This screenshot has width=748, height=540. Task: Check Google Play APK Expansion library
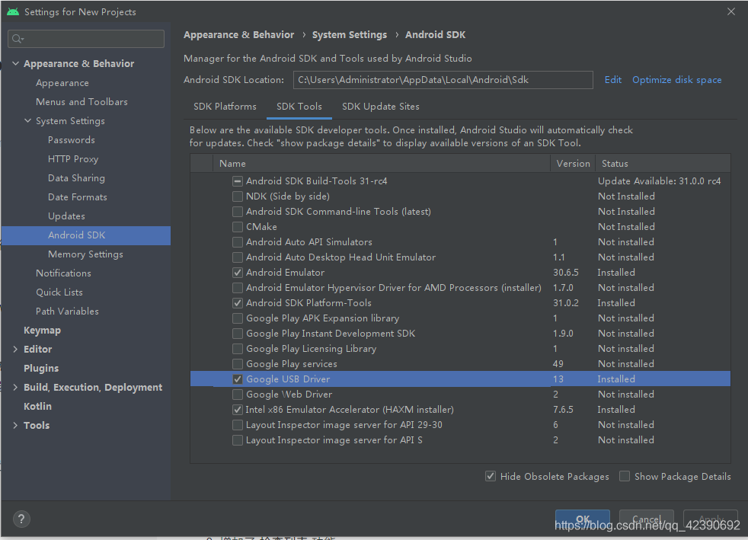(x=238, y=318)
